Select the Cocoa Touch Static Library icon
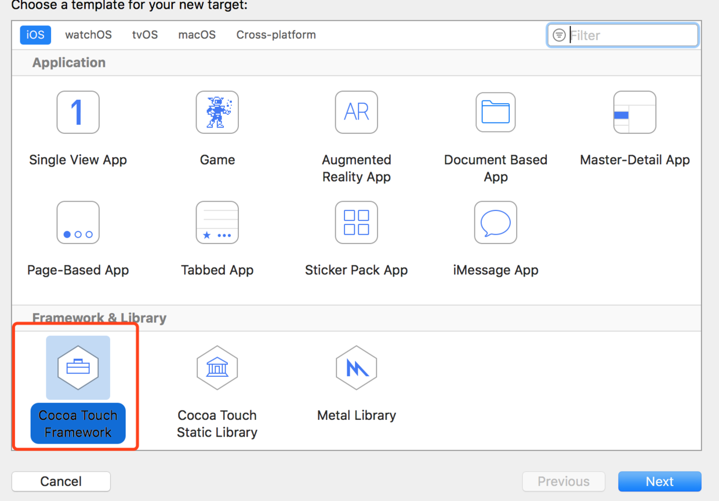719x501 pixels. 217,368
